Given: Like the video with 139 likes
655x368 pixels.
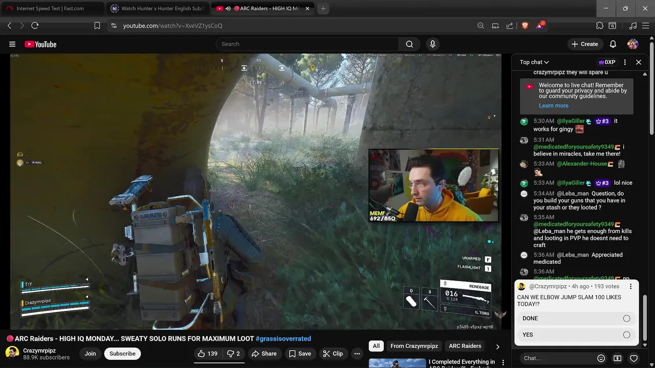Looking at the screenshot, I should (207, 354).
